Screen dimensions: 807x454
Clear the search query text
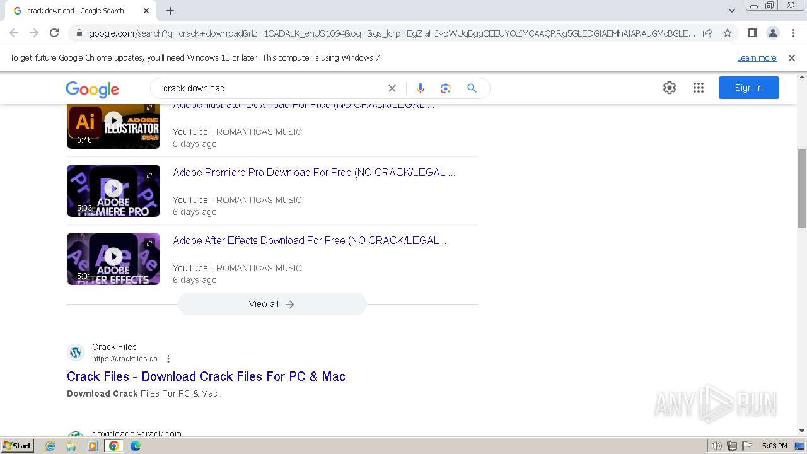[392, 88]
